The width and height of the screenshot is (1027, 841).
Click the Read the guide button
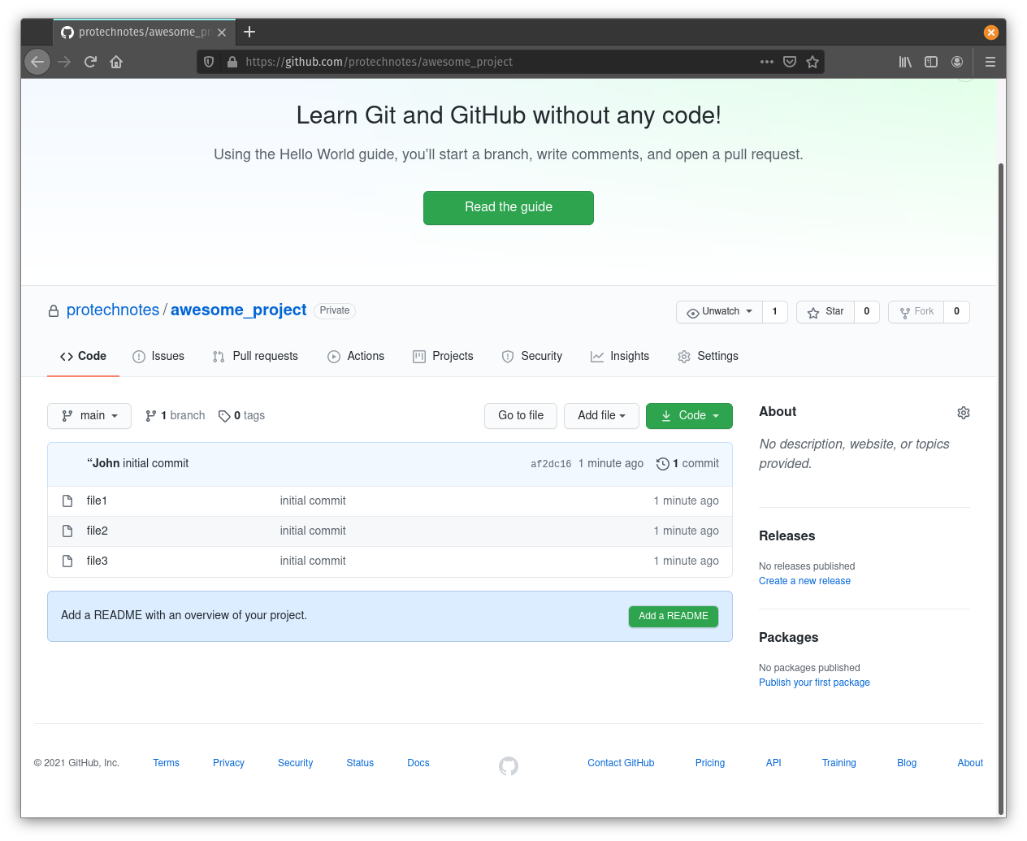click(509, 208)
